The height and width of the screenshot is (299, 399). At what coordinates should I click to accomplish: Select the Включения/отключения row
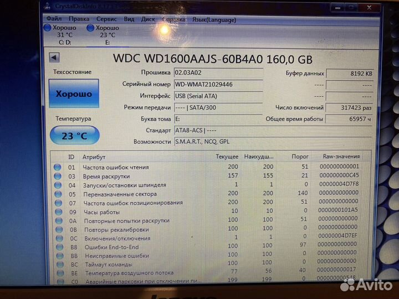point(209,238)
